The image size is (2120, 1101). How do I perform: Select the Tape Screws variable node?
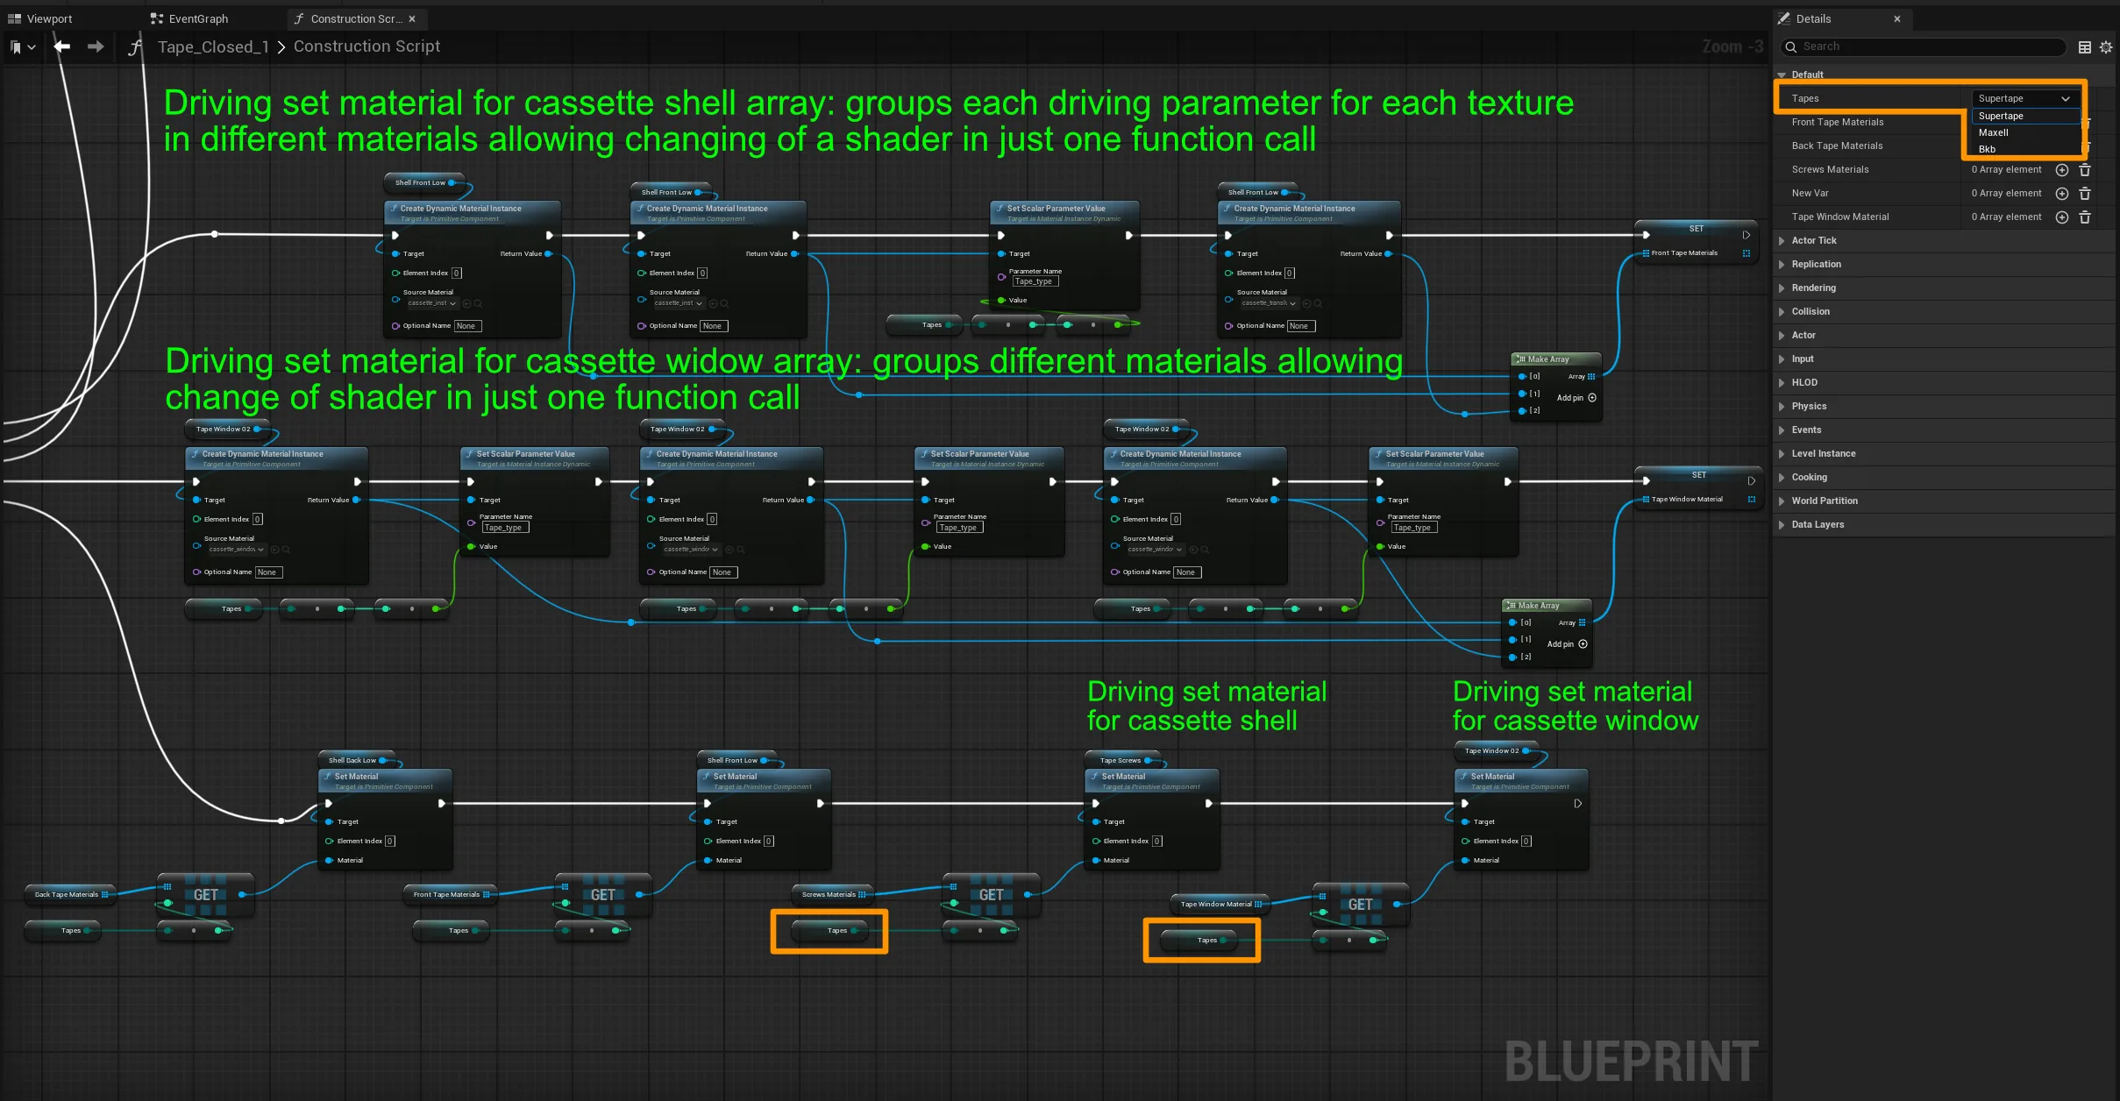1124,760
